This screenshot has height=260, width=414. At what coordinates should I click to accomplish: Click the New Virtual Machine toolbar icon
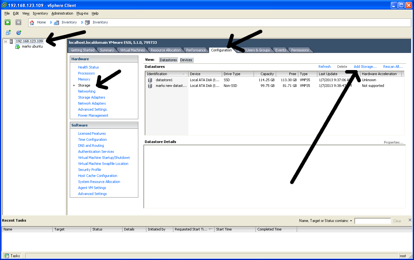click(8, 33)
